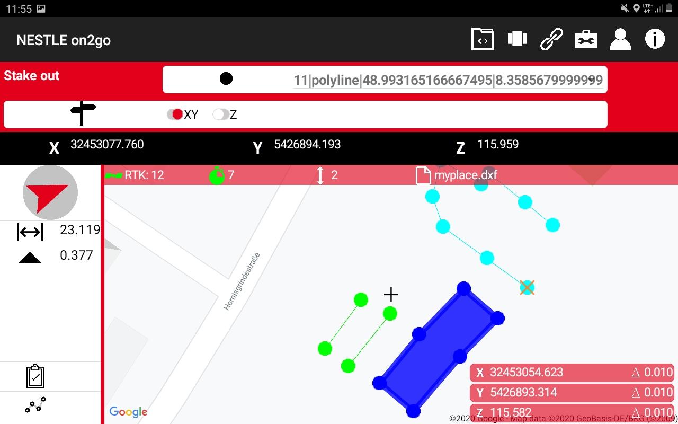This screenshot has height=424, width=678.
Task: Open the clipboard checklist icon
Action: (35, 376)
